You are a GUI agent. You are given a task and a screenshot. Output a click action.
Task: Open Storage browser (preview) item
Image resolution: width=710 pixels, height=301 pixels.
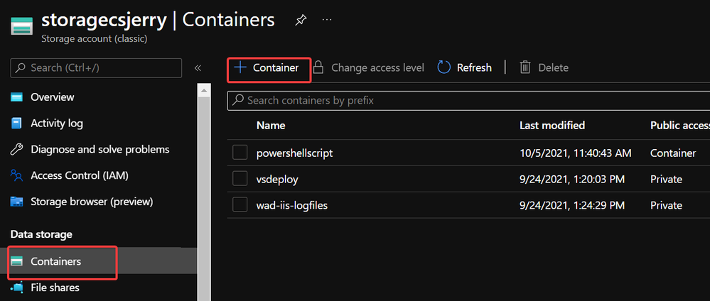pyautogui.click(x=92, y=202)
